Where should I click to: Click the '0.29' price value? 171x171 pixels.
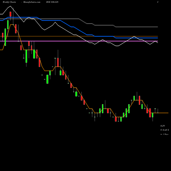click(162, 126)
